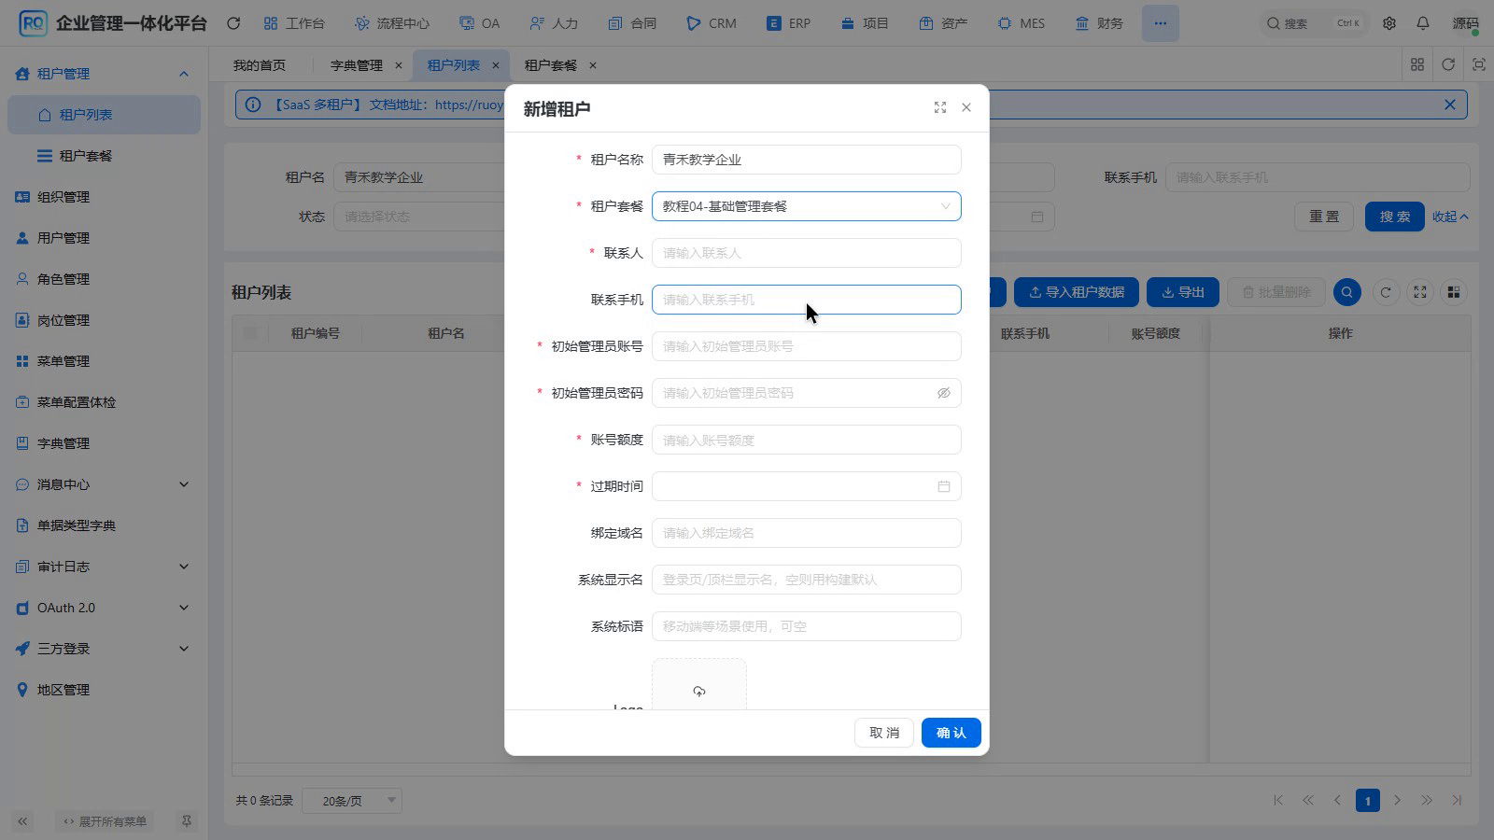Open the ERP top menu
This screenshot has height=840, width=1494.
[x=789, y=23]
